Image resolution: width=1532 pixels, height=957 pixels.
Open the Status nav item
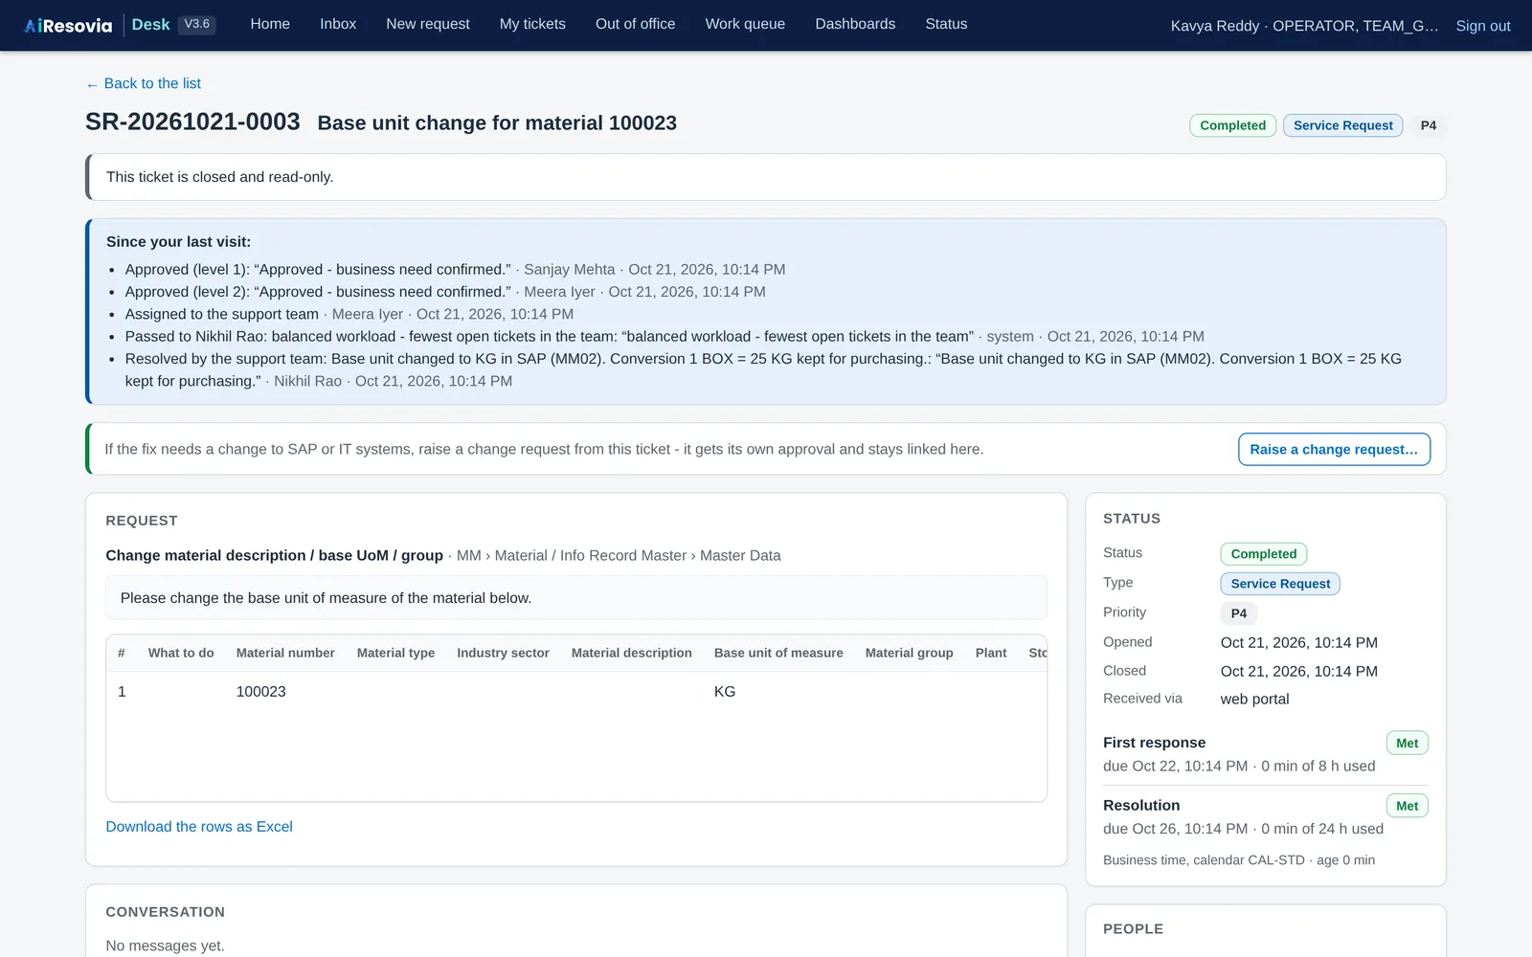click(x=946, y=24)
